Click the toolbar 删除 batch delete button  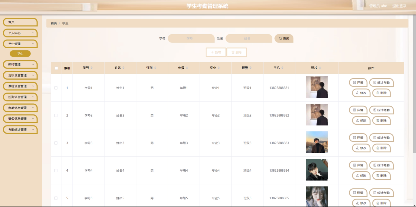point(237,52)
